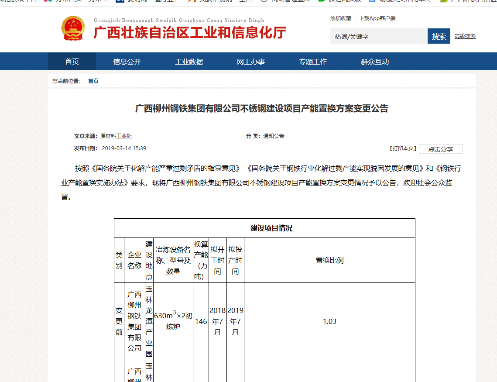Click the 建设项目情况 table heading
Image resolution: width=497 pixels, height=382 pixels.
pos(271,228)
